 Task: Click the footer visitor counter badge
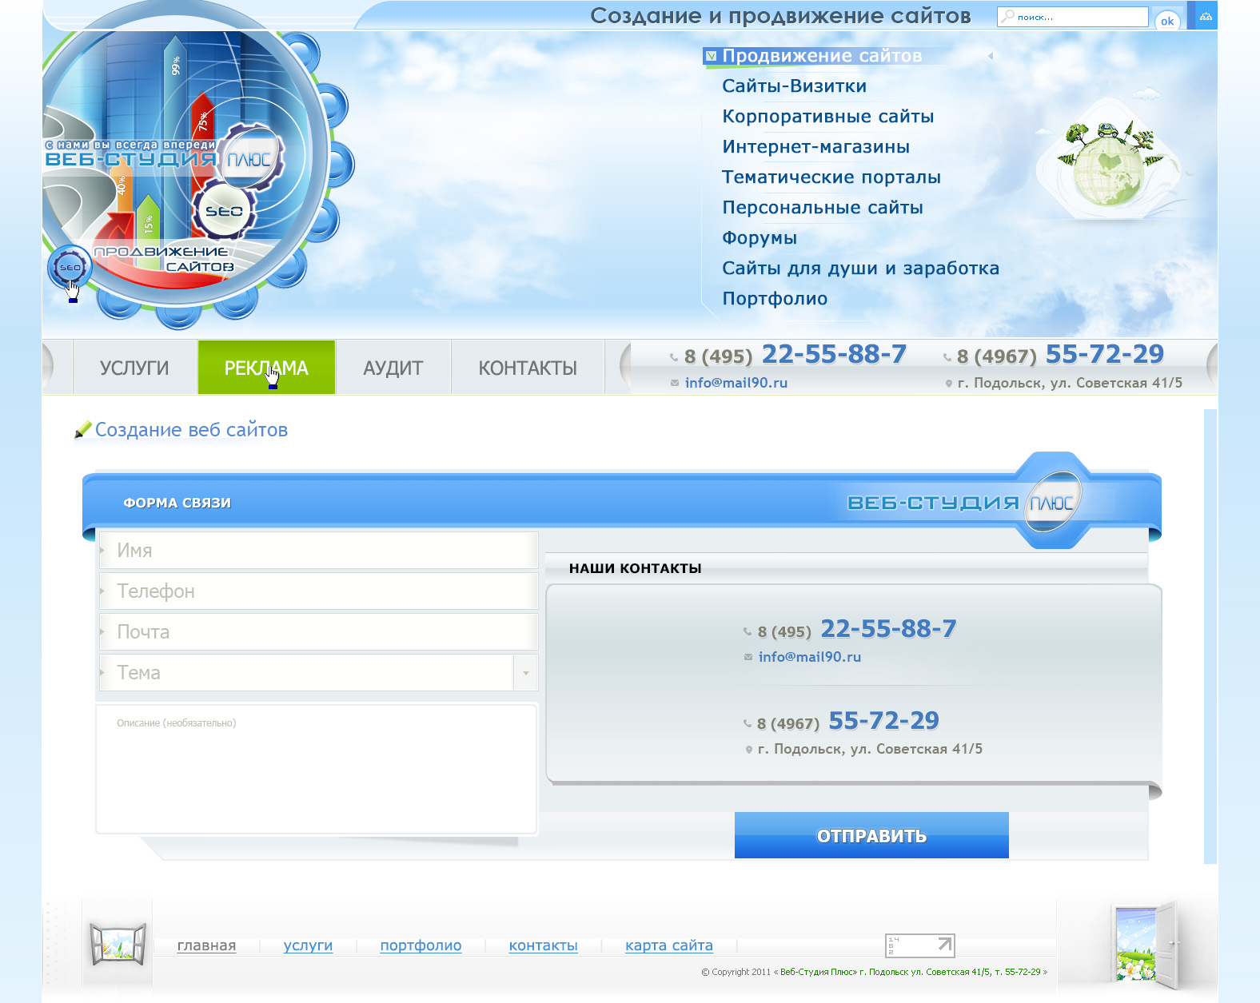click(x=919, y=945)
